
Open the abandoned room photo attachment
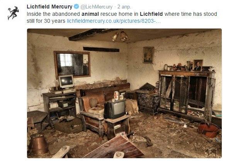124,93
